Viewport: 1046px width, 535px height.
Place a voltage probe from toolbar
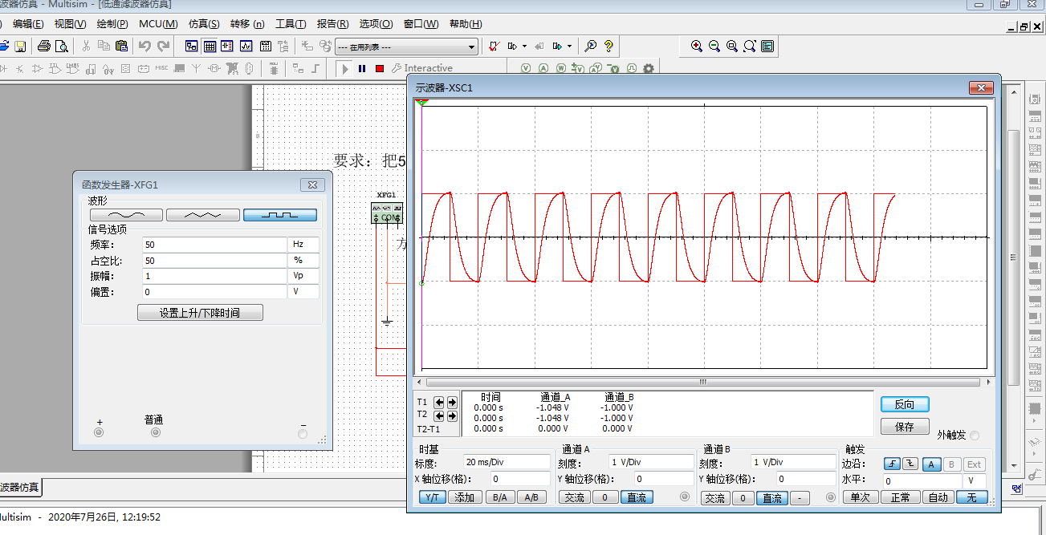click(526, 68)
